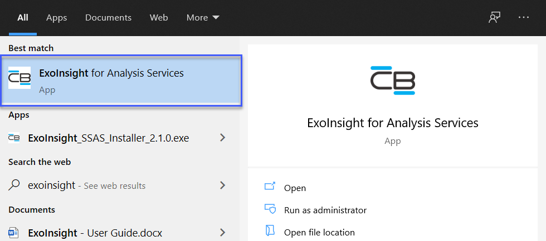Click the Run as administrator shield icon
The width and height of the screenshot is (546, 241).
click(270, 210)
